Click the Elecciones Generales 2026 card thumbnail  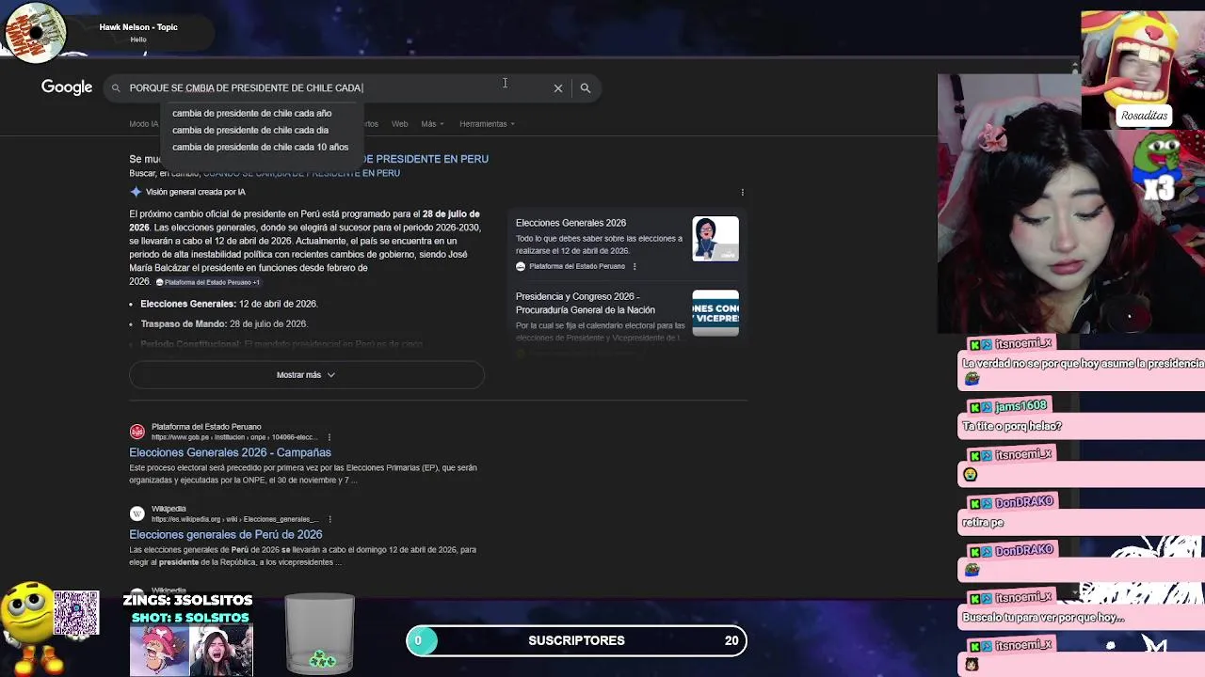pos(715,239)
